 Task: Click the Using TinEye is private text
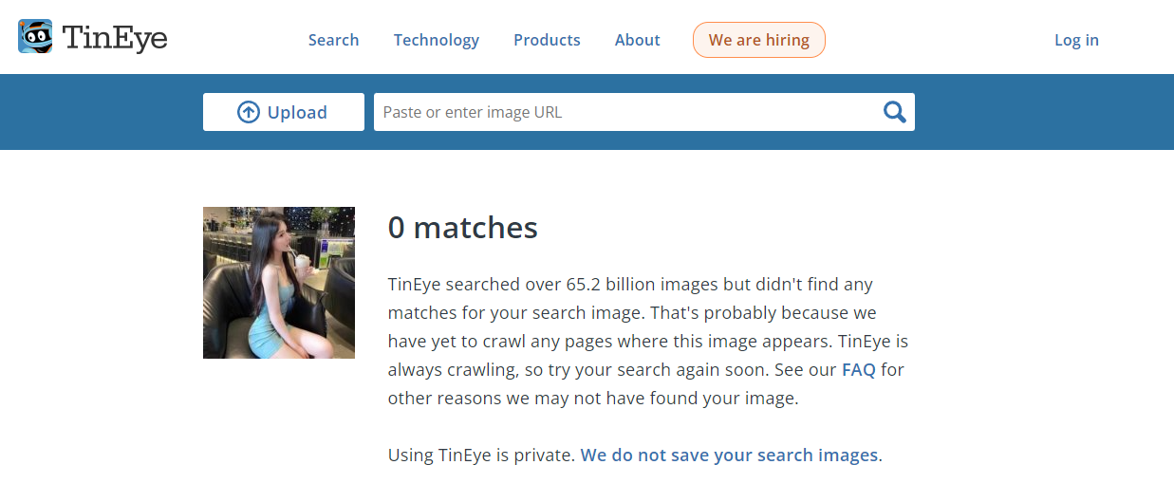click(x=482, y=455)
